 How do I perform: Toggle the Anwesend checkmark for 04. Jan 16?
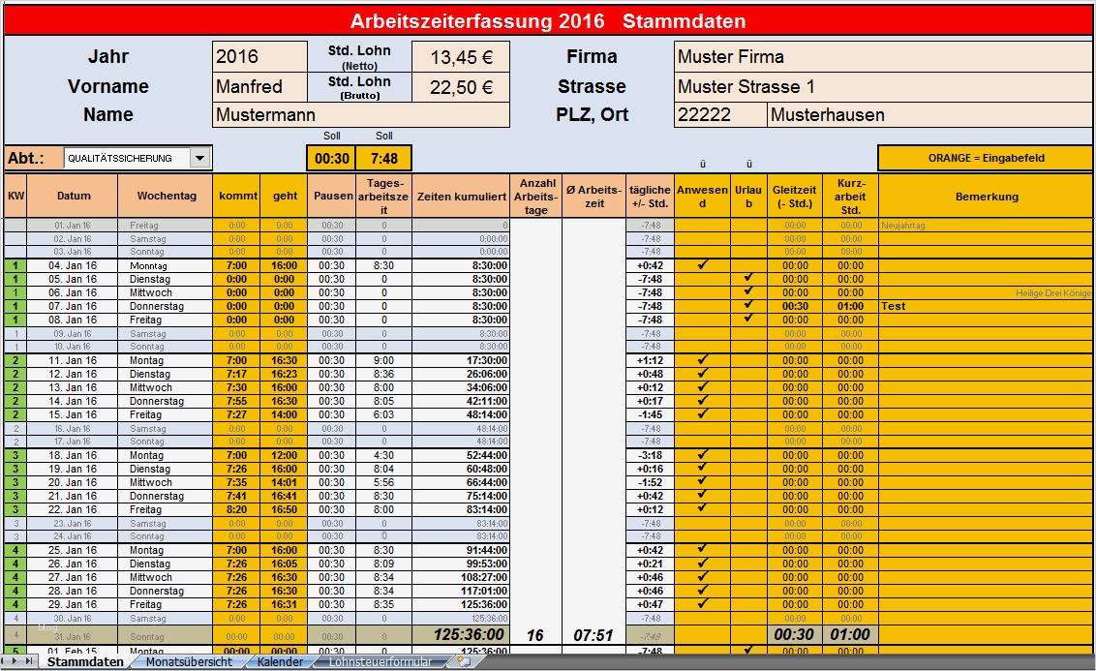pos(701,264)
